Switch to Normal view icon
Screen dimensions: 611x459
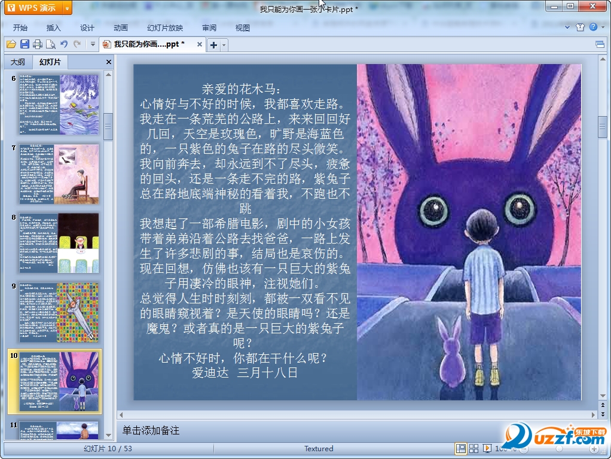click(x=460, y=448)
